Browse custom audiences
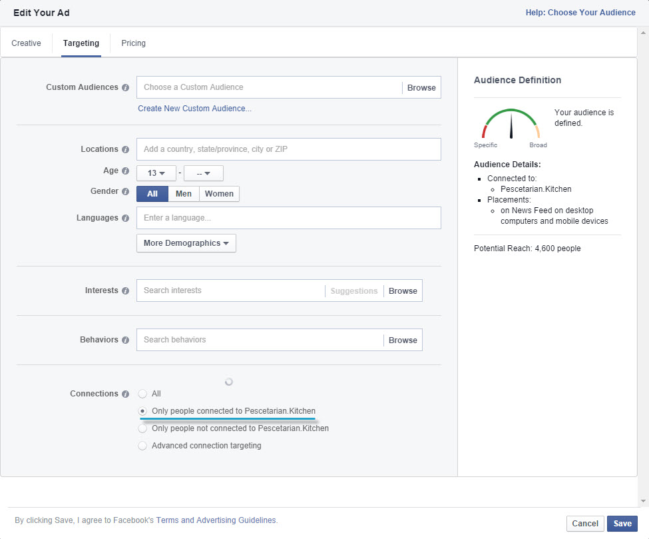Screen dimensions: 649x539 [x=421, y=87]
